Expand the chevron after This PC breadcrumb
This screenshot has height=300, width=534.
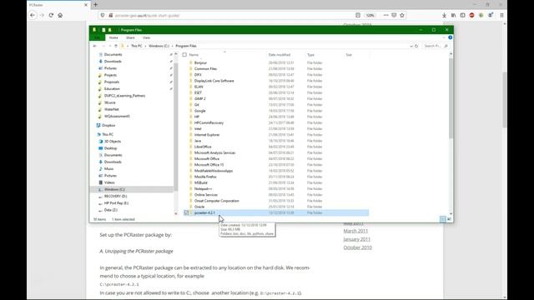coord(145,46)
